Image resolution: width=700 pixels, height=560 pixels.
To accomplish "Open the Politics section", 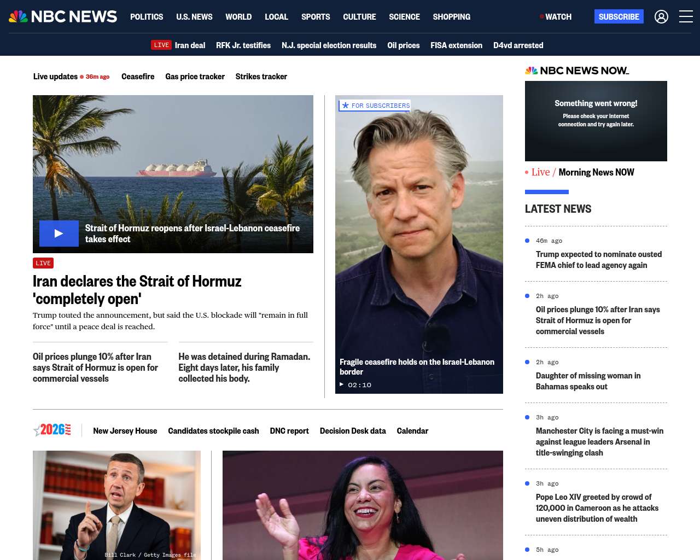I will pos(147,17).
